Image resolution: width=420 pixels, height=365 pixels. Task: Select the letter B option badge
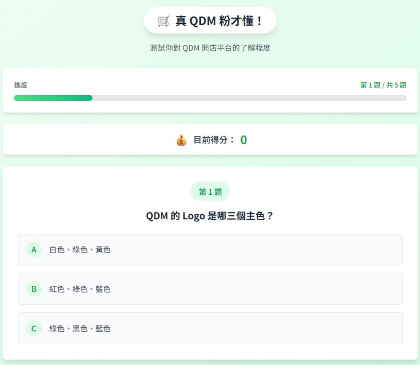click(34, 289)
